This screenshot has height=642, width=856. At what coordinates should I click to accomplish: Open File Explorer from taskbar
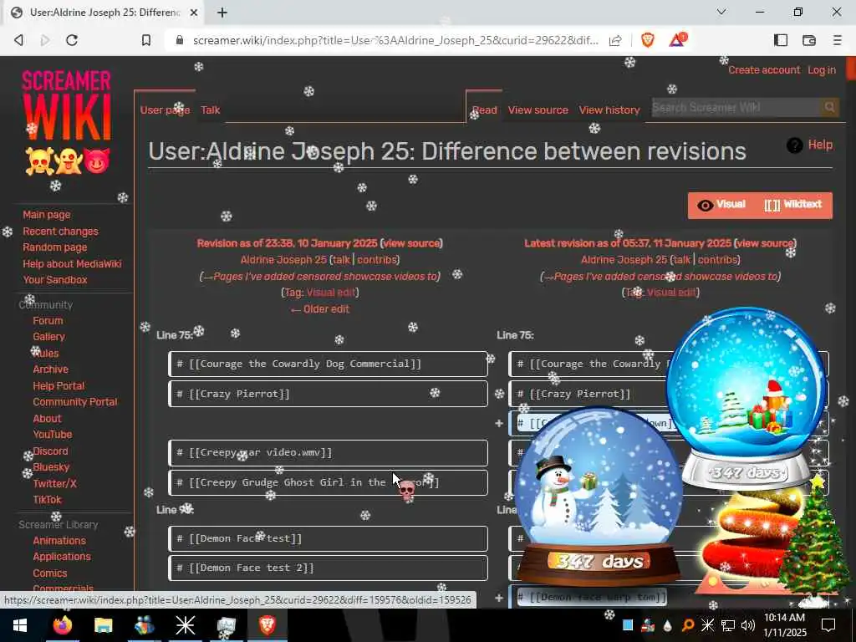point(103,625)
